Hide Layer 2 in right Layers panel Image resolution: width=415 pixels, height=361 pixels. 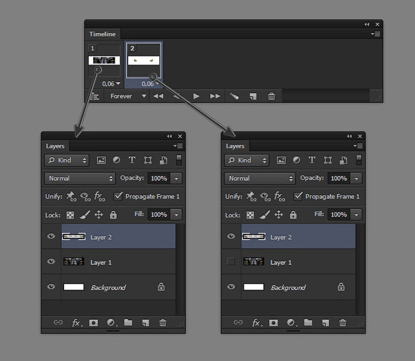coord(231,236)
